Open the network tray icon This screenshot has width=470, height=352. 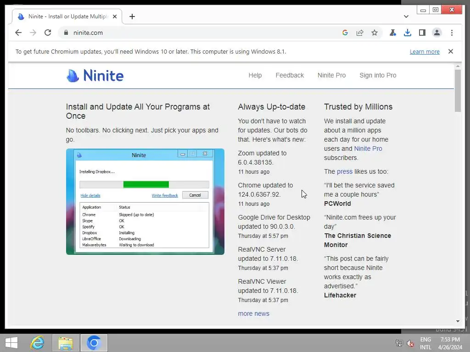pyautogui.click(x=399, y=343)
